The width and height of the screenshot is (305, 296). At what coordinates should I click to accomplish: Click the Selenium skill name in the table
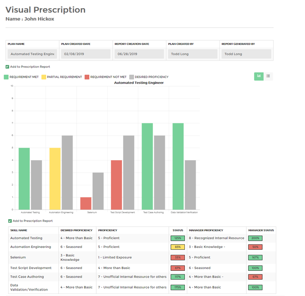[18, 257]
